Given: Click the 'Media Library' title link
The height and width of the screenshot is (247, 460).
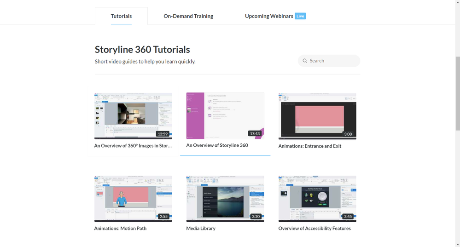Looking at the screenshot, I should point(201,228).
